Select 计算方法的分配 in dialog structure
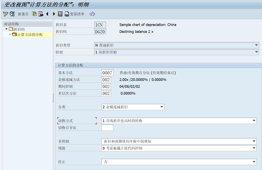This screenshot has width=262, height=170. [x=30, y=35]
